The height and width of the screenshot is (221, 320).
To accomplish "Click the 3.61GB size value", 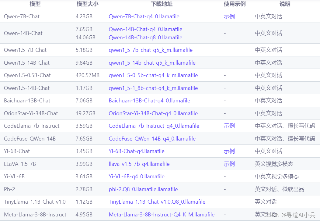I will tap(84, 176).
